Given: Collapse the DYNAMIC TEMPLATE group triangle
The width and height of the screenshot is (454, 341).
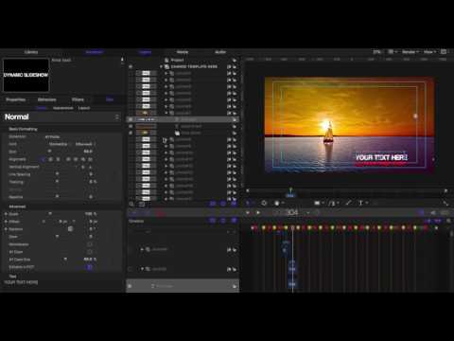Looking at the screenshot, I should 161,66.
